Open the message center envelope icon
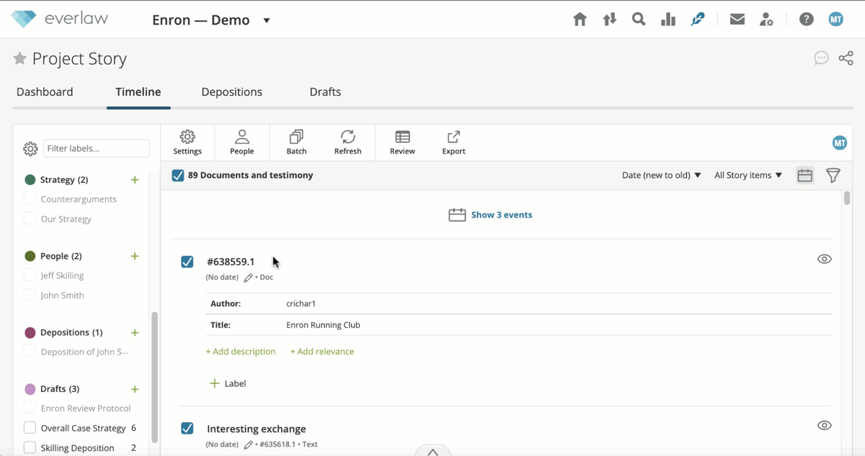Screen dimensions: 865x456 [x=737, y=19]
